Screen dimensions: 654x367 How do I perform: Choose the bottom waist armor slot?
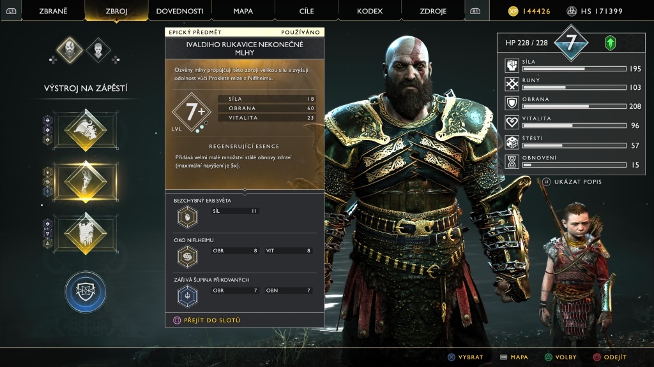click(x=86, y=233)
